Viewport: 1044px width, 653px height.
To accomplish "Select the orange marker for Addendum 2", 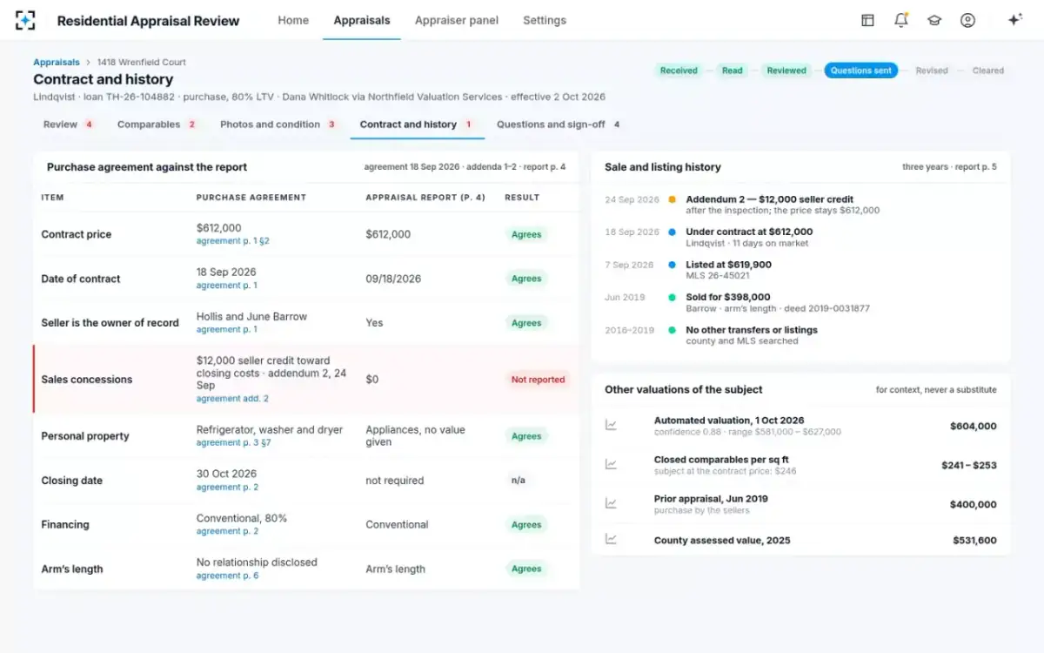I will (672, 199).
